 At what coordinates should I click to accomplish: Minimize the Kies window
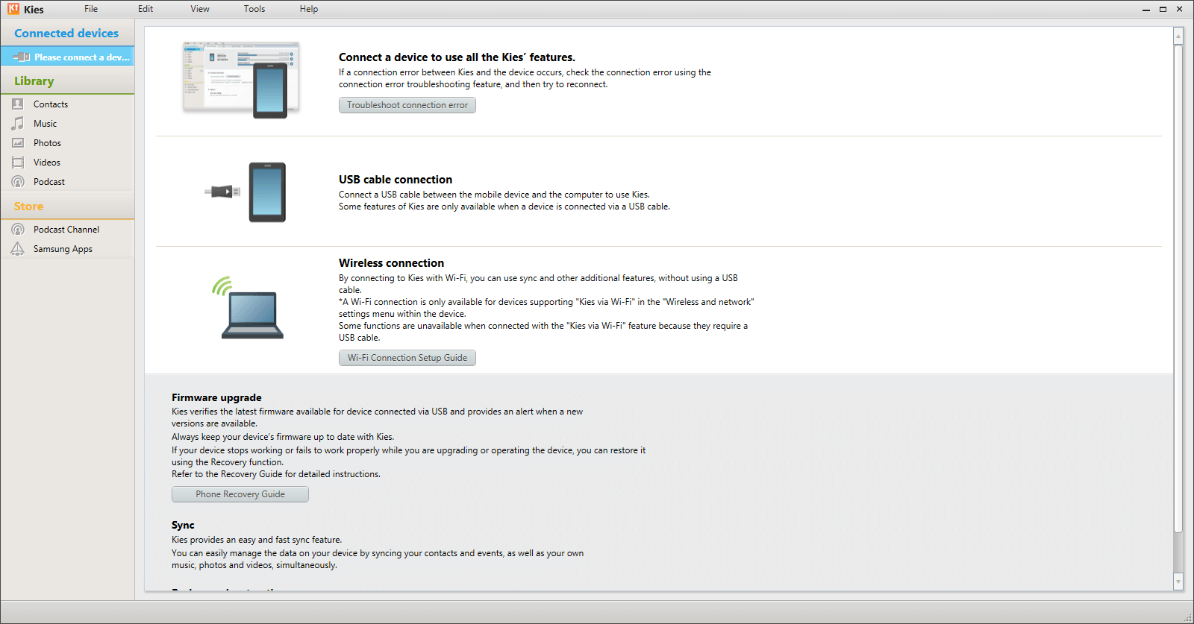pyautogui.click(x=1146, y=10)
